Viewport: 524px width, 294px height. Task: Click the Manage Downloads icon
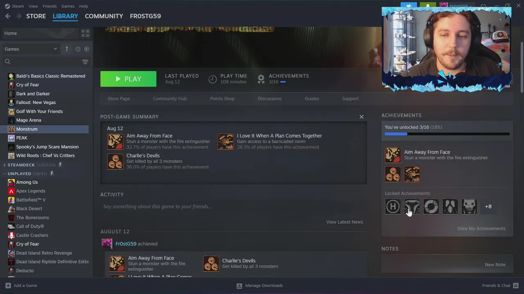[x=239, y=285]
